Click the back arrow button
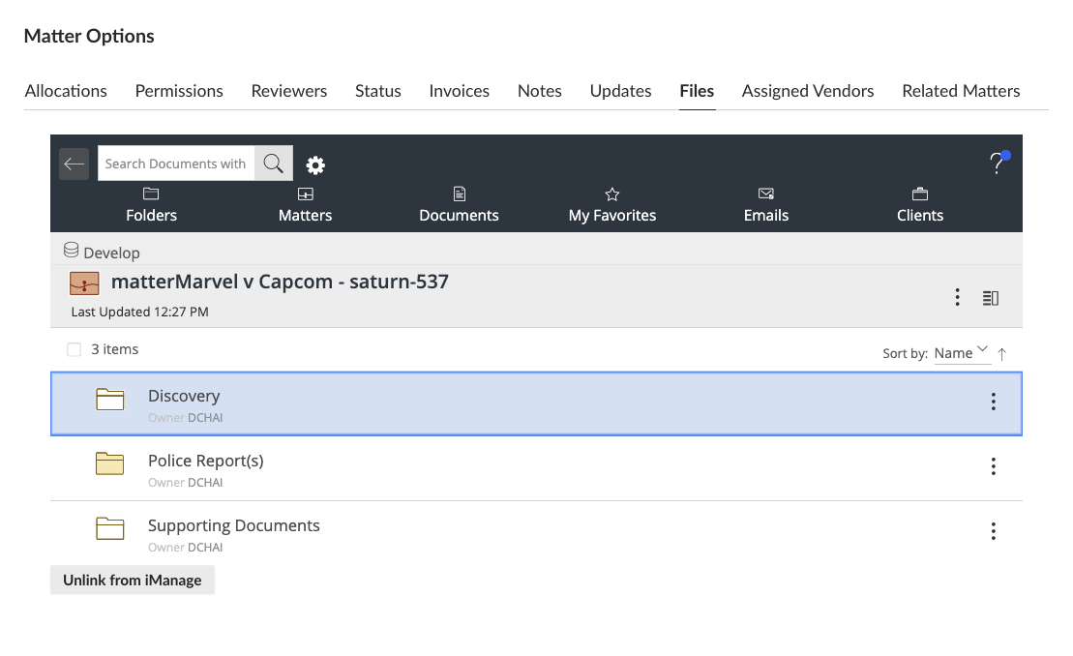 [74, 164]
